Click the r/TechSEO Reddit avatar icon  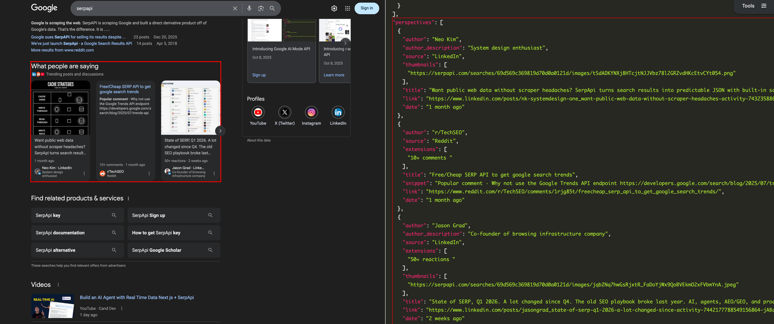pyautogui.click(x=103, y=173)
